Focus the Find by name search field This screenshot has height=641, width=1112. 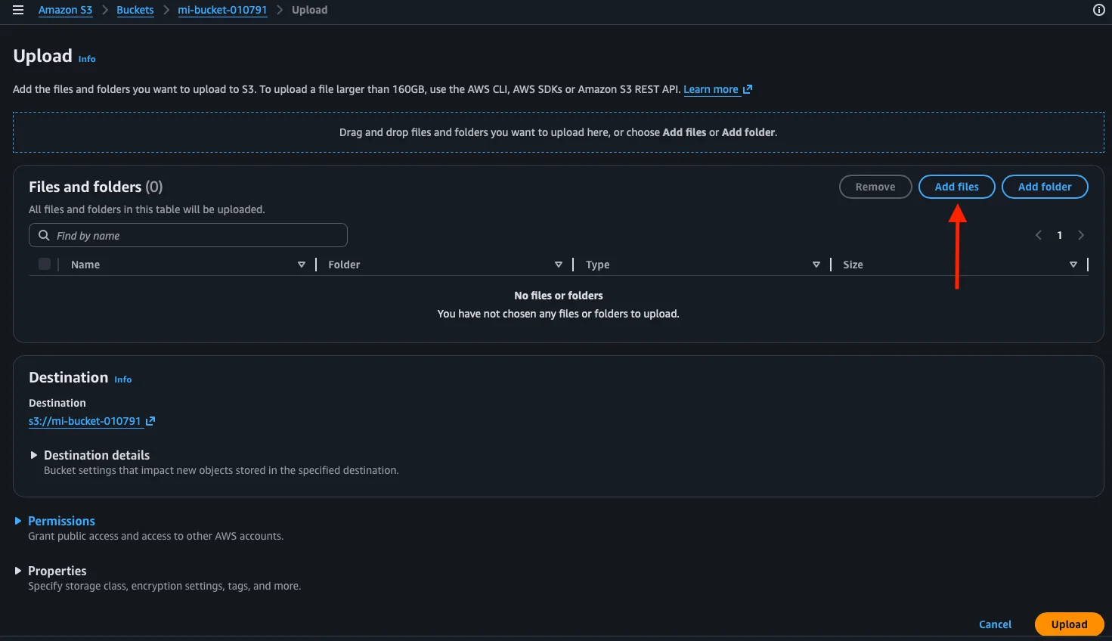tap(188, 235)
